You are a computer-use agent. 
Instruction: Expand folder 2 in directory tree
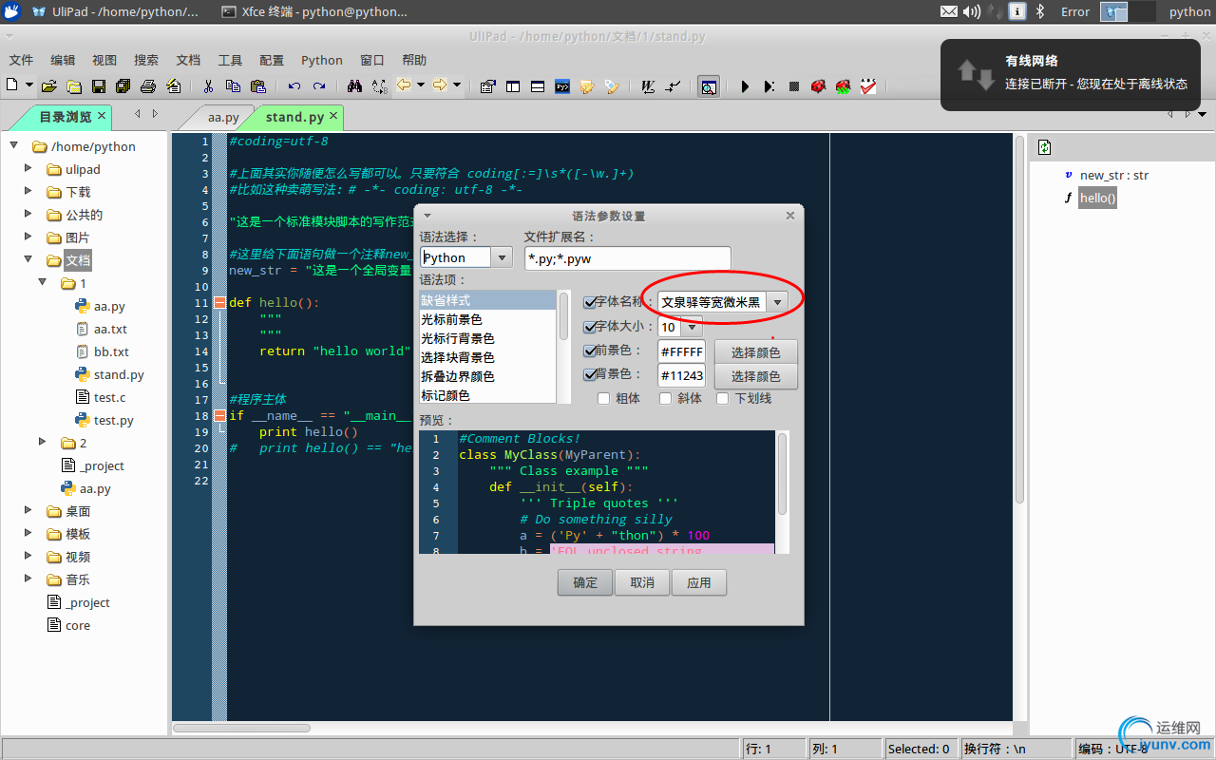tap(43, 443)
